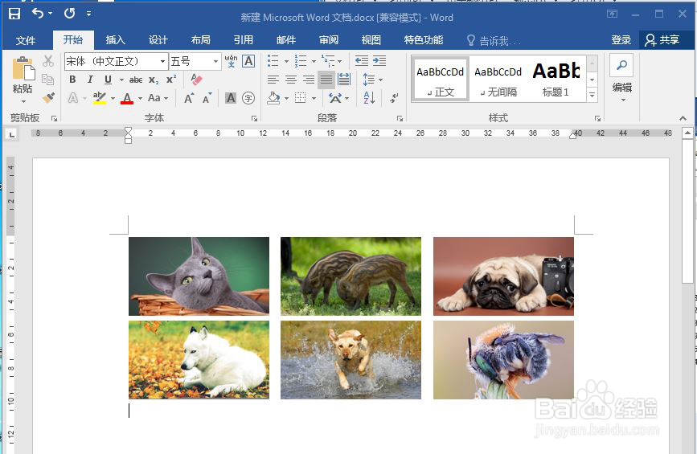697x454 pixels.
Task: Select the justify alignment button
Action: 326,80
